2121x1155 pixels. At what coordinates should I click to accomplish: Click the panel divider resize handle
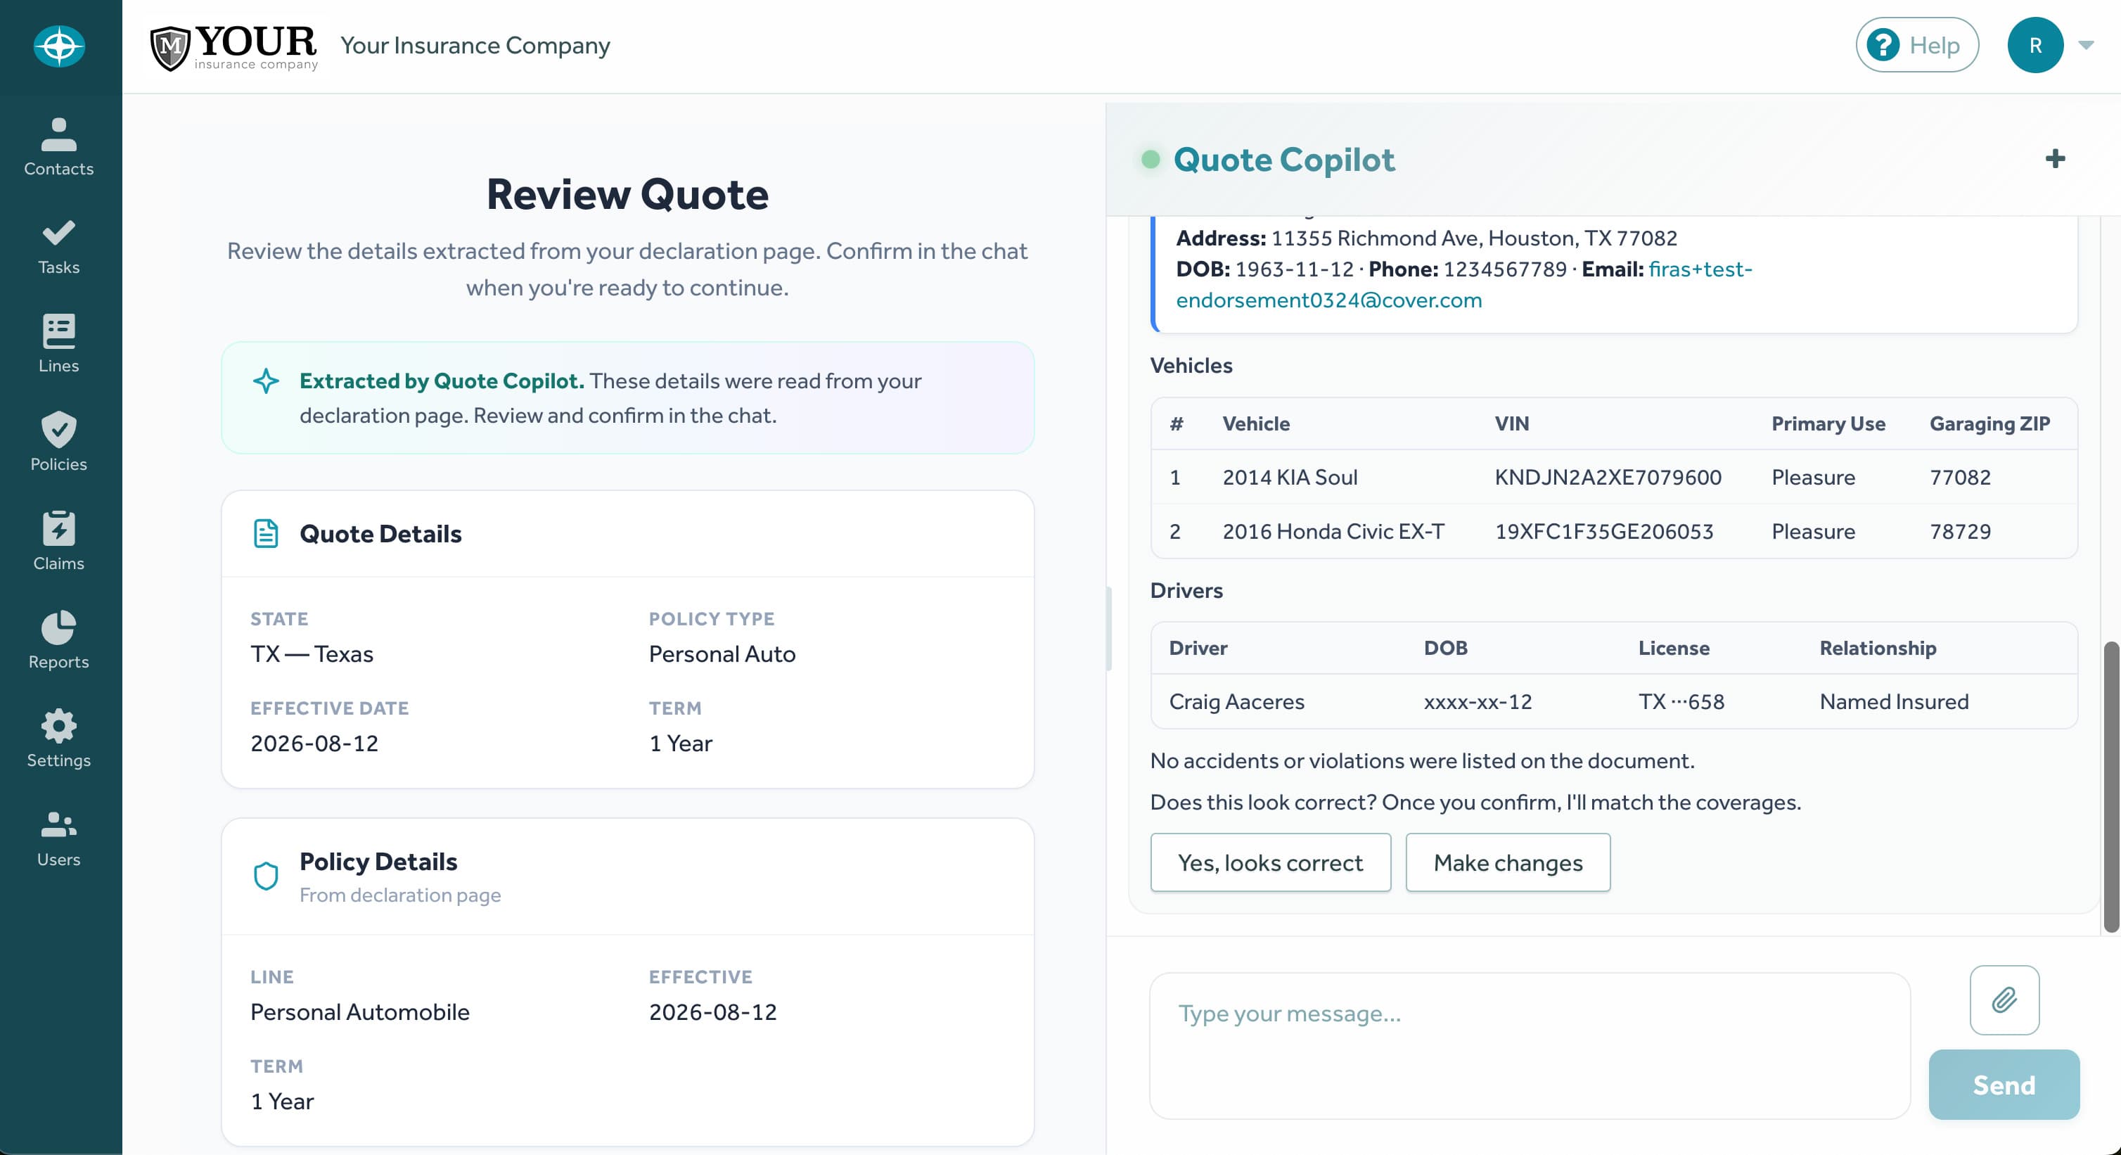(1108, 629)
